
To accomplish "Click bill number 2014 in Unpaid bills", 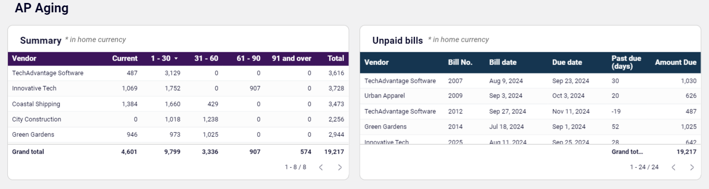I will point(455,126).
